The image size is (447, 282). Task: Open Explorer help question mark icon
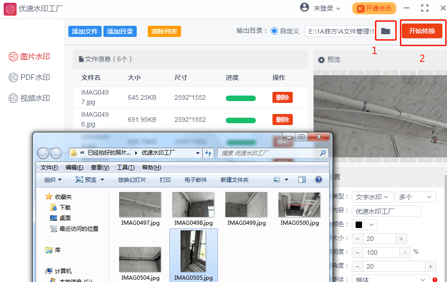319,180
